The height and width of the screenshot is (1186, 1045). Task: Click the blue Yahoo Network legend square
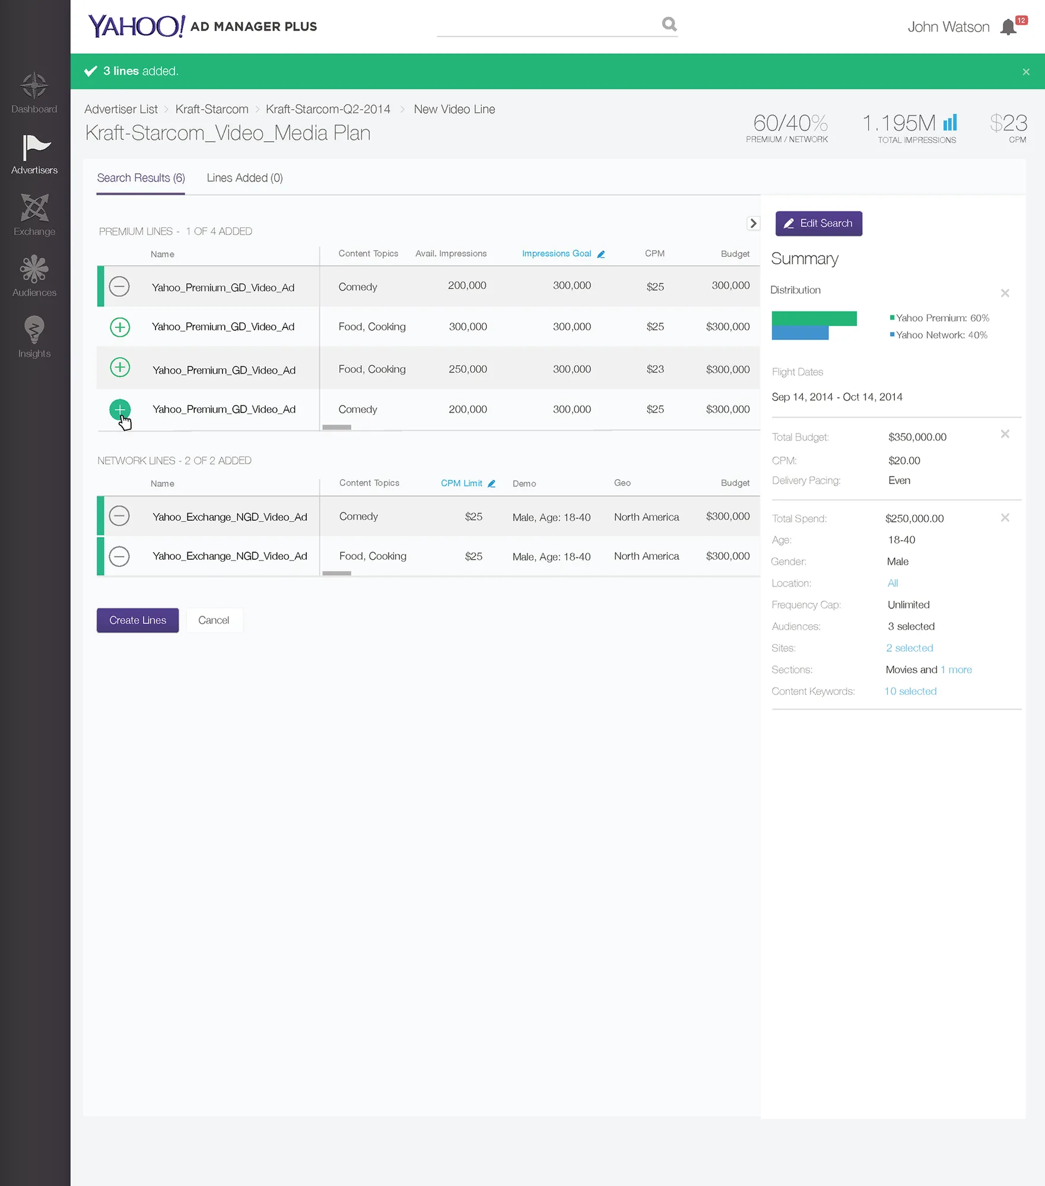(x=892, y=334)
